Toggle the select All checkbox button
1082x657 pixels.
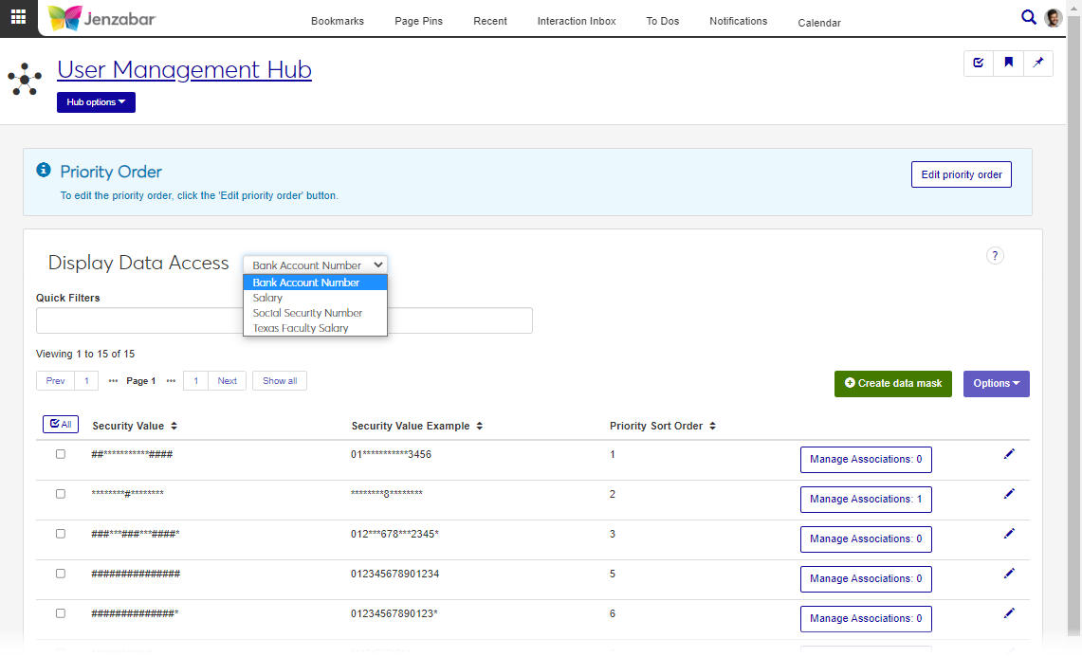pyautogui.click(x=61, y=425)
